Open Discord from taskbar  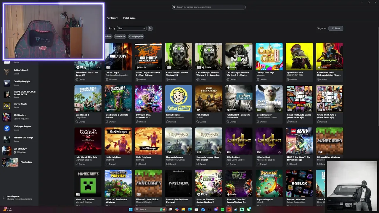tap(216, 209)
